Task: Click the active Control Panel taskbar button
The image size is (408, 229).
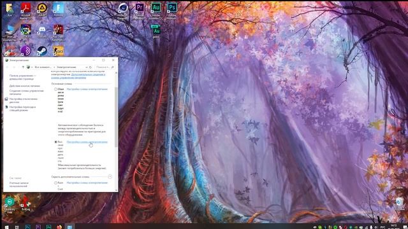Action: (x=69, y=226)
